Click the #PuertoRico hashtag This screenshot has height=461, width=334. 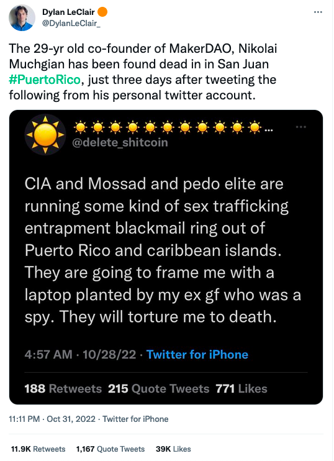pos(45,80)
